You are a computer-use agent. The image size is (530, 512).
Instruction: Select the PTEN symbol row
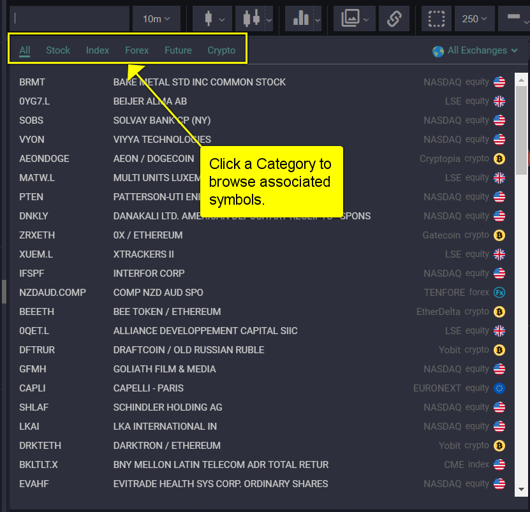pyautogui.click(x=262, y=197)
